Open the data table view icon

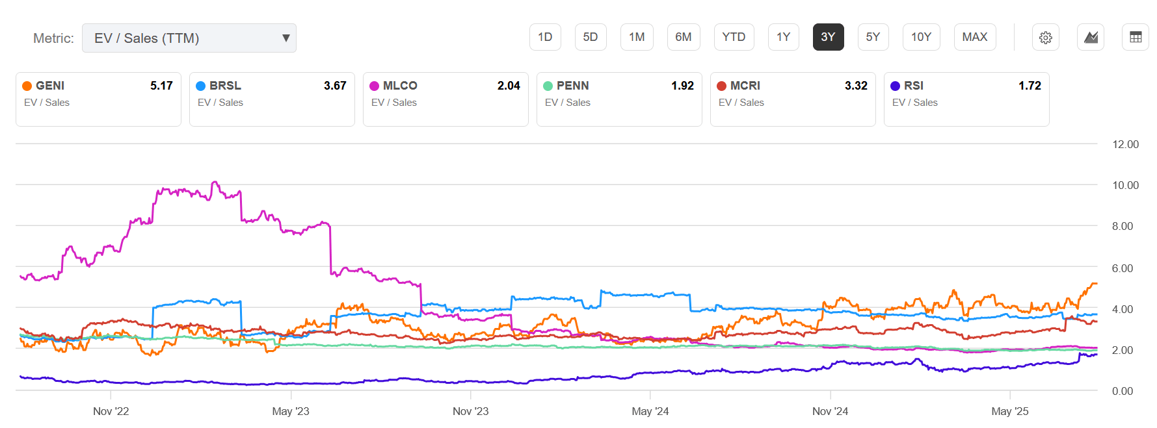coord(1136,38)
